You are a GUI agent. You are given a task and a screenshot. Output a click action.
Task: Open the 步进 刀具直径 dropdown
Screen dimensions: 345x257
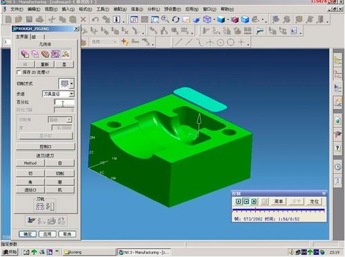(71, 94)
